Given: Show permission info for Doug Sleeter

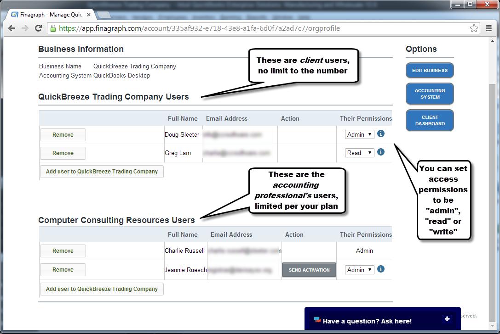Looking at the screenshot, I should click(381, 134).
